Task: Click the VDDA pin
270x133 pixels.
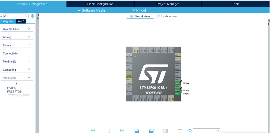Action: point(129,83)
